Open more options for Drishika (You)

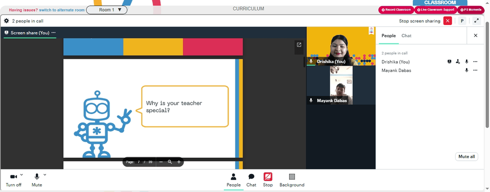(x=475, y=62)
